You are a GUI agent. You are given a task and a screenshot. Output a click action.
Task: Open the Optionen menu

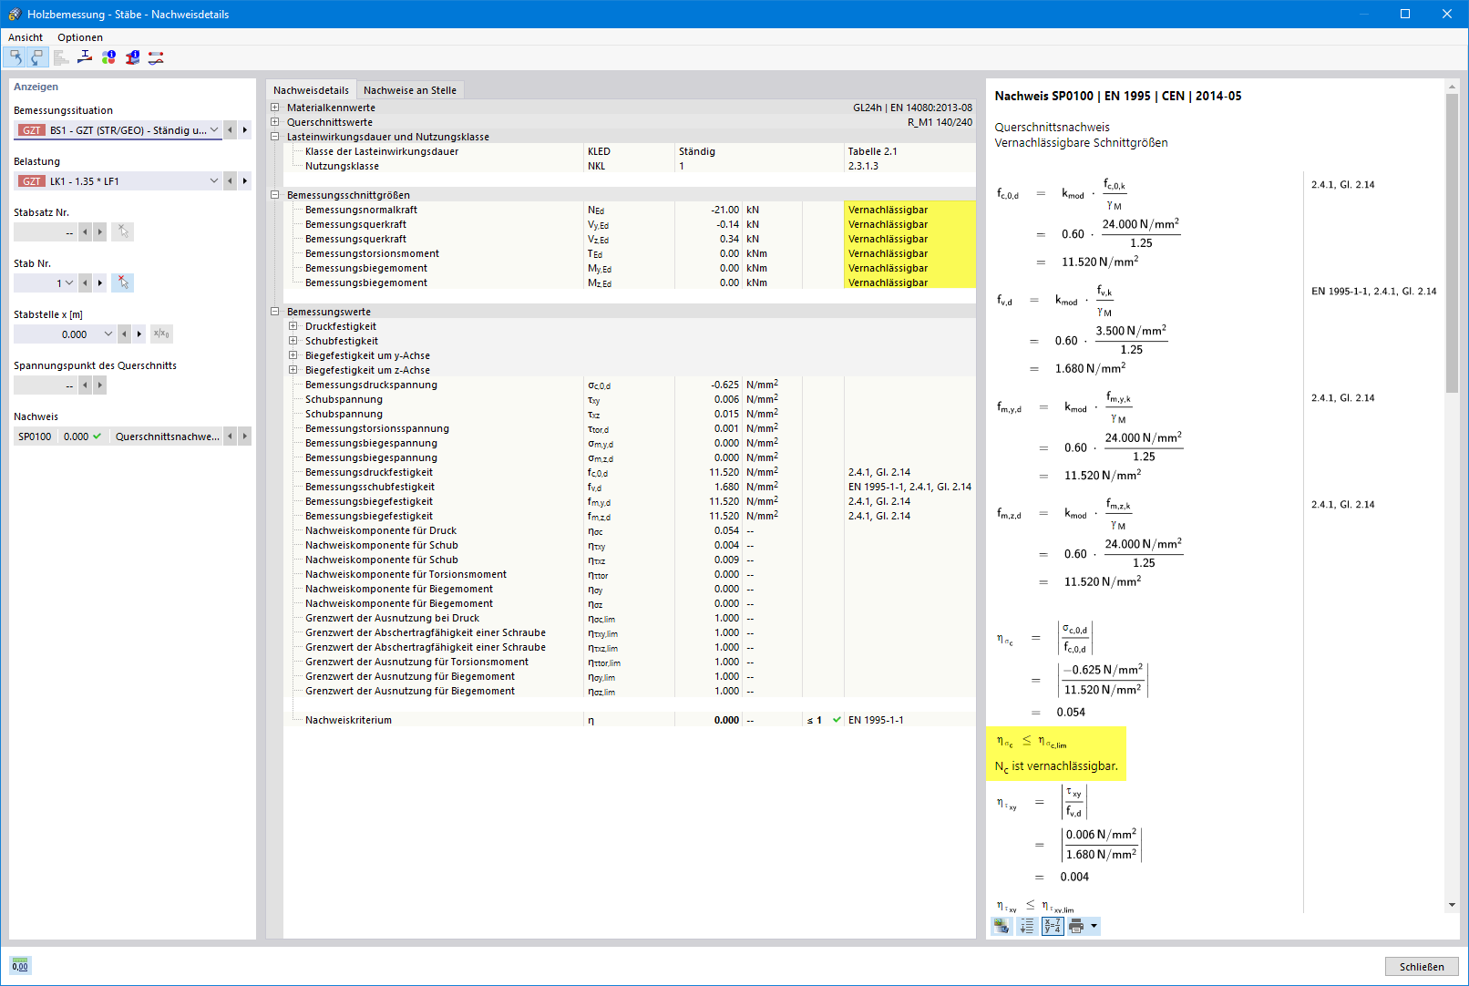point(80,37)
